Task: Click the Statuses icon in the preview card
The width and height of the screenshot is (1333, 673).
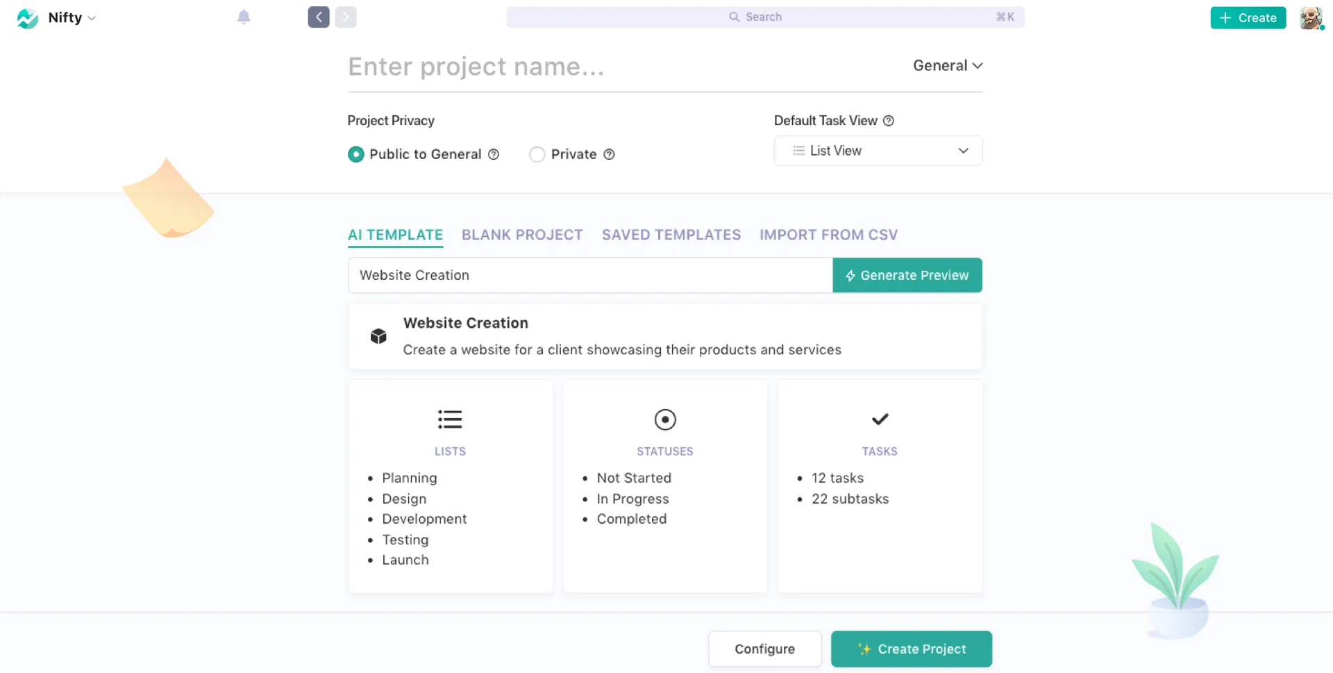Action: coord(664,419)
